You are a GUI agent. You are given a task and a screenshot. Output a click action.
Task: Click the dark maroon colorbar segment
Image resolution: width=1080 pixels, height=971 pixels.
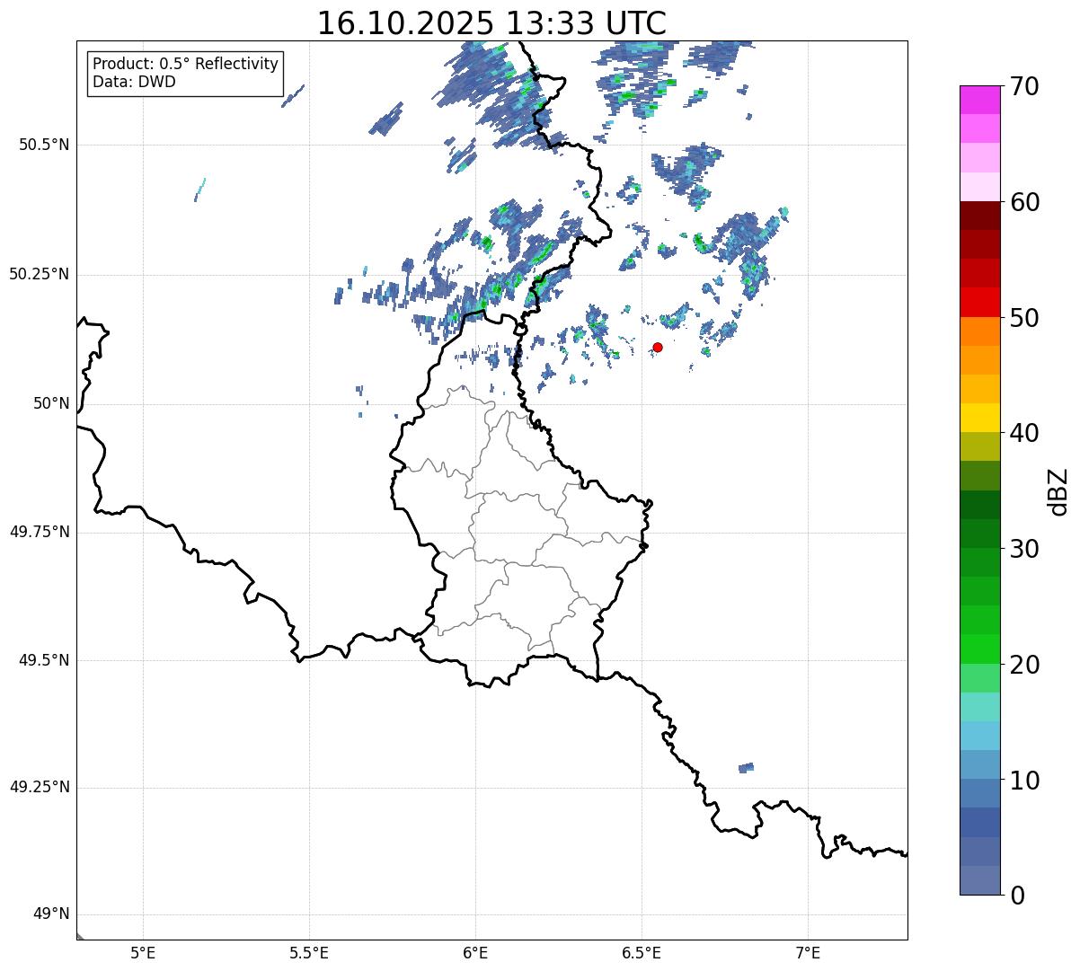[x=980, y=216]
